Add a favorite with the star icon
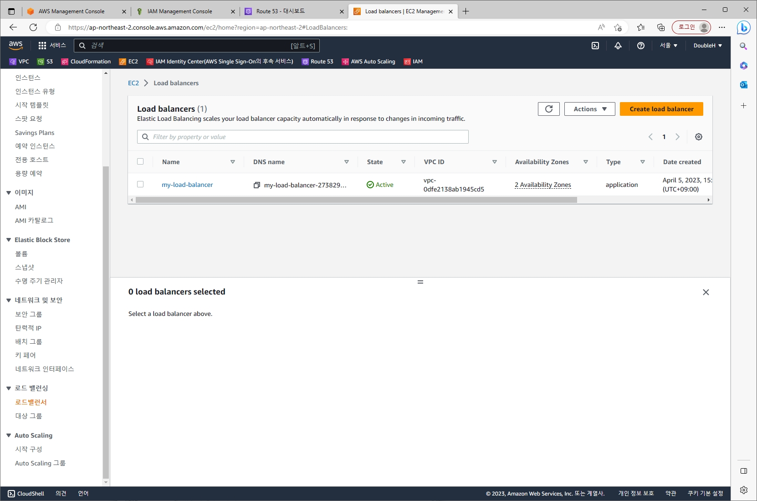The image size is (757, 501). tap(618, 27)
